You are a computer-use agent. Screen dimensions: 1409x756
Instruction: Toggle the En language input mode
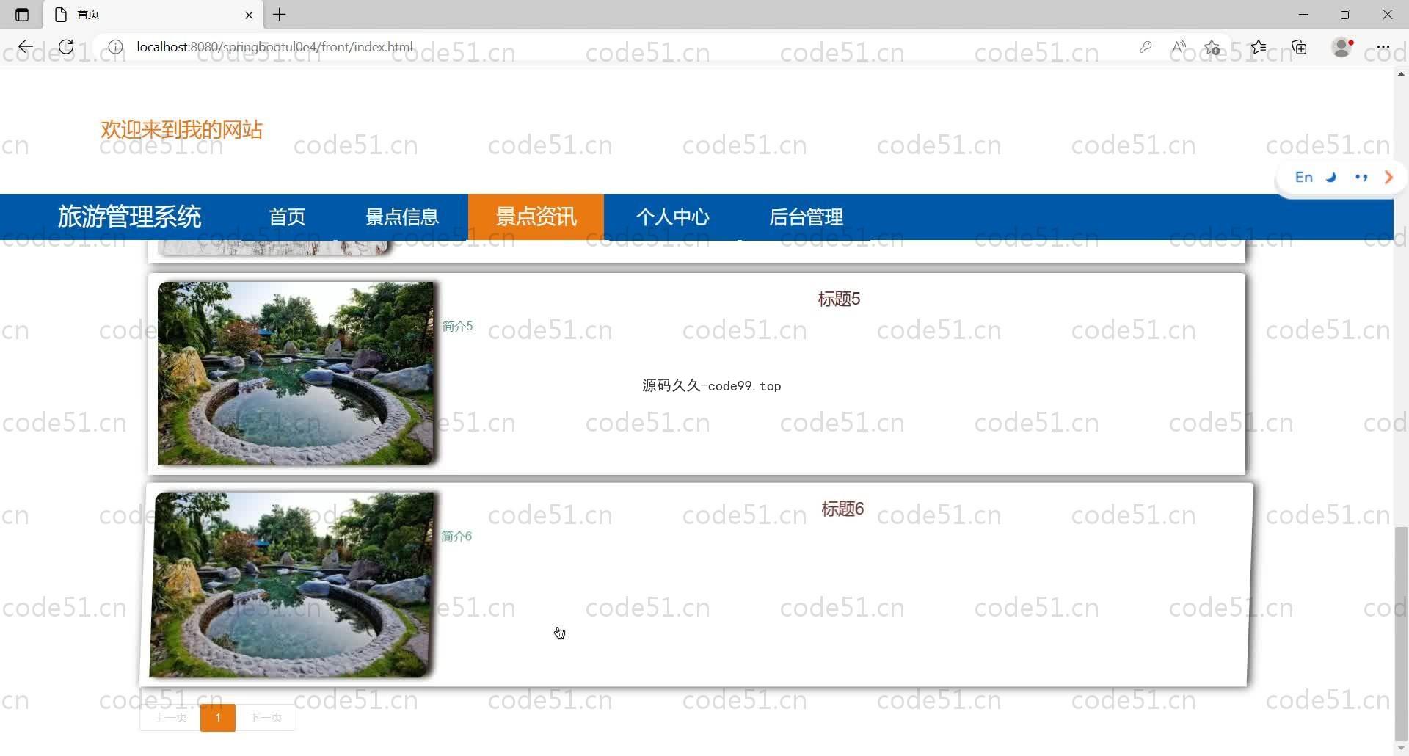click(1303, 178)
